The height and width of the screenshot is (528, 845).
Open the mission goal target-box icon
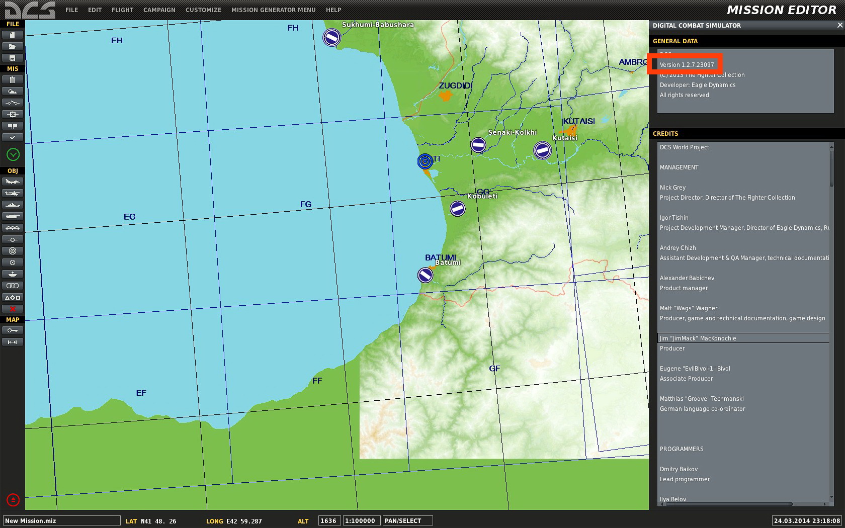point(13,114)
